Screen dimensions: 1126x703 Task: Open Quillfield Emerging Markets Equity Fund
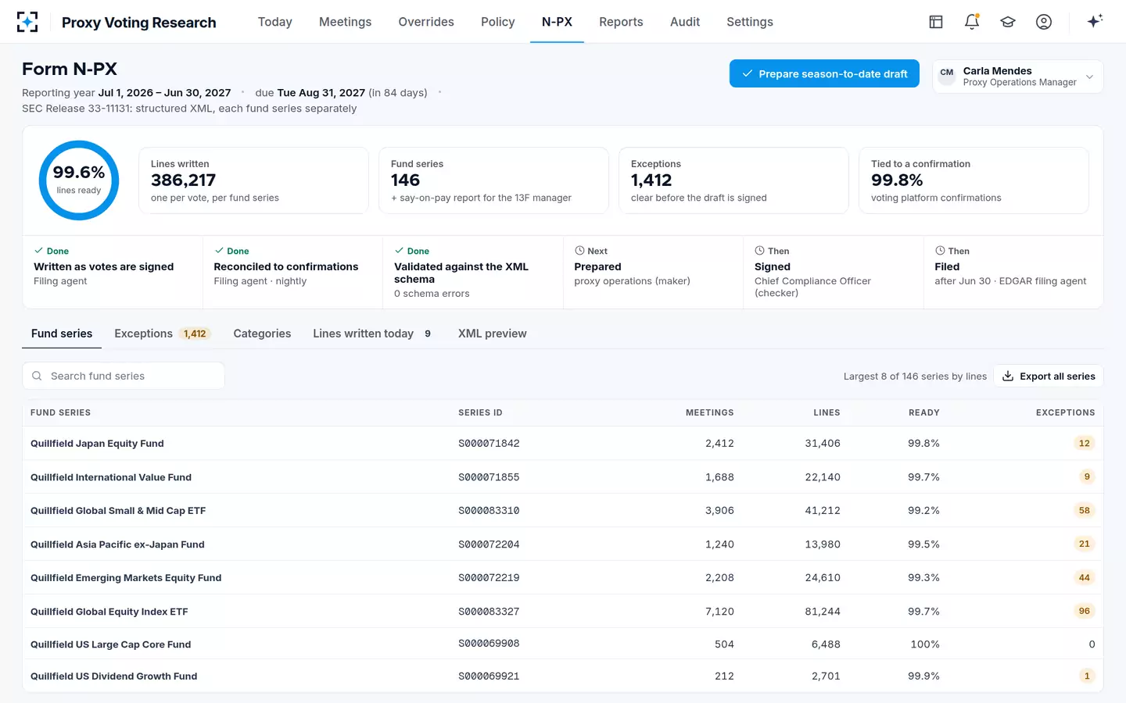[x=563, y=577]
